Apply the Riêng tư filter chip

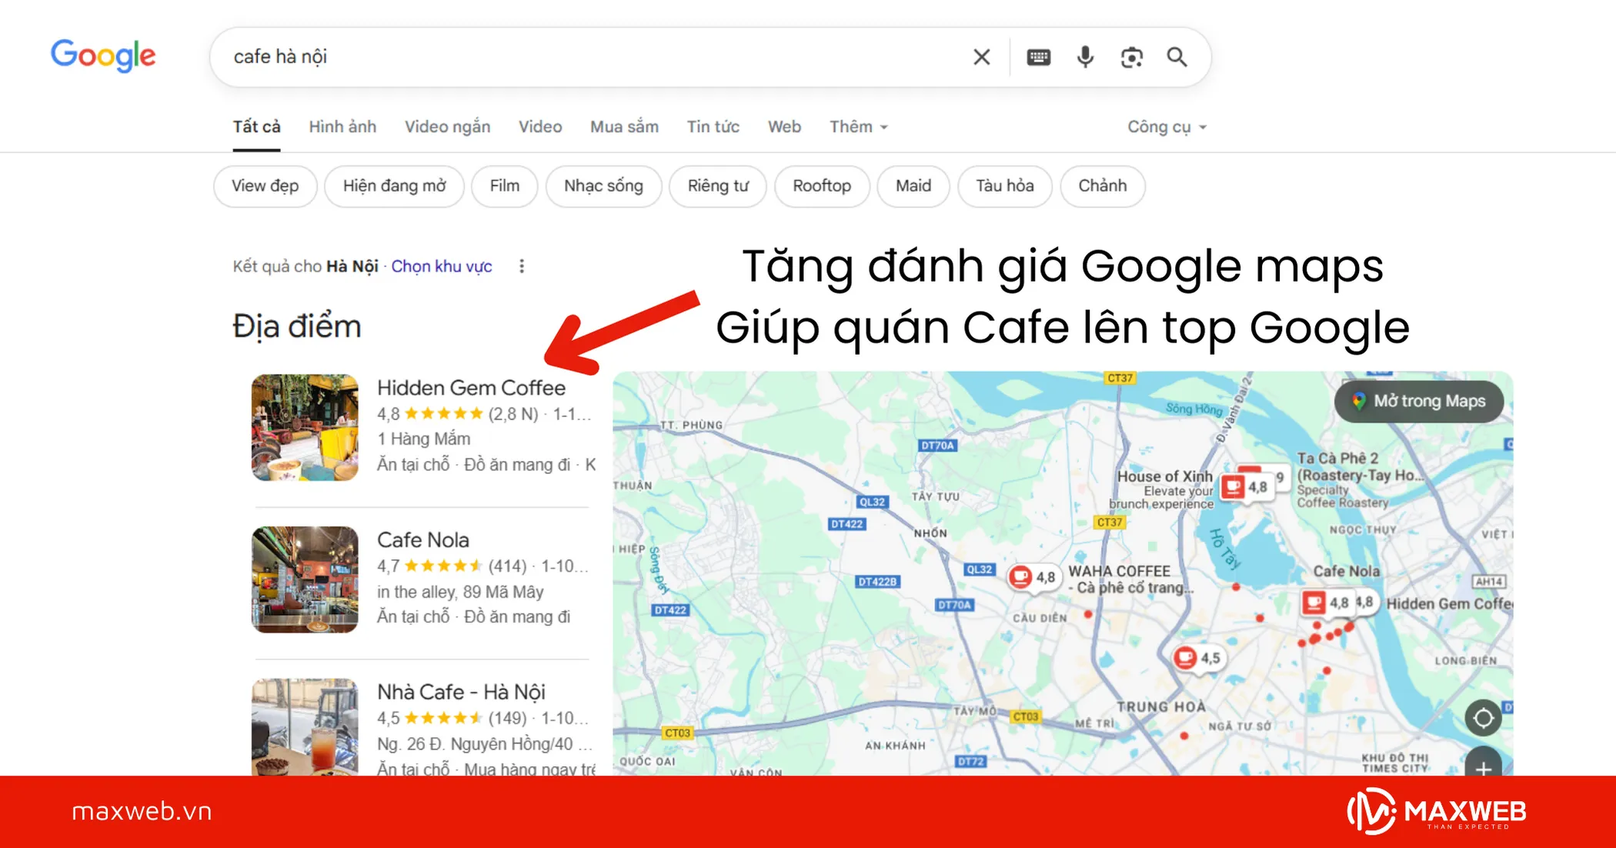tap(718, 186)
